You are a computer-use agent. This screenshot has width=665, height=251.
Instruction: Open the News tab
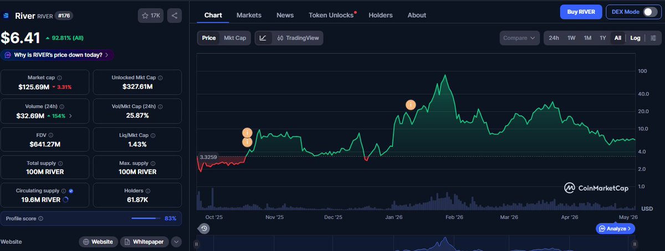[x=285, y=15]
